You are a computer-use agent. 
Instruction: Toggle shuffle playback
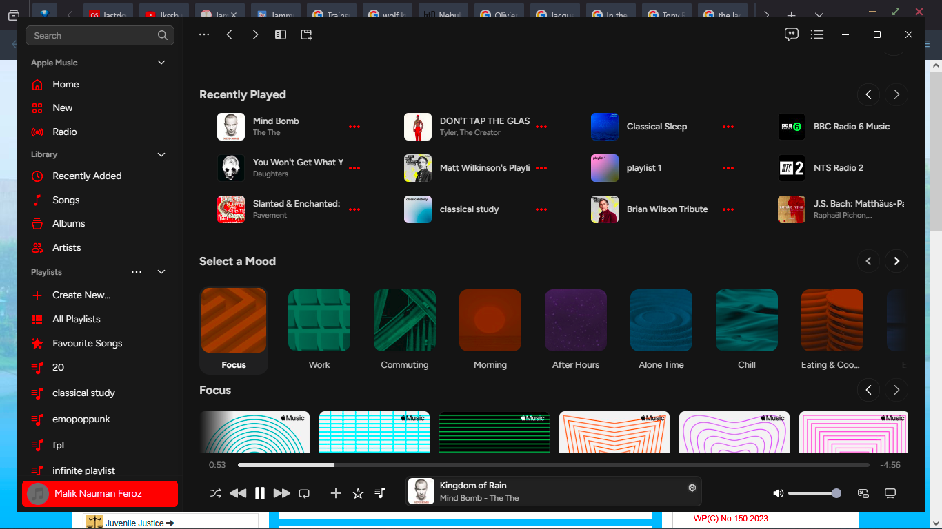coord(216,493)
